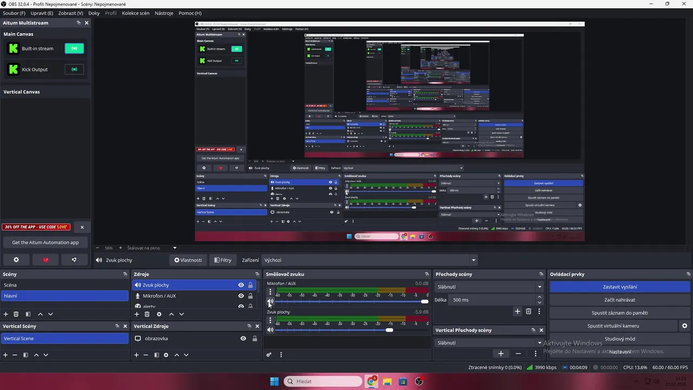Enable Studiový mód
The height and width of the screenshot is (390, 693).
[620, 339]
